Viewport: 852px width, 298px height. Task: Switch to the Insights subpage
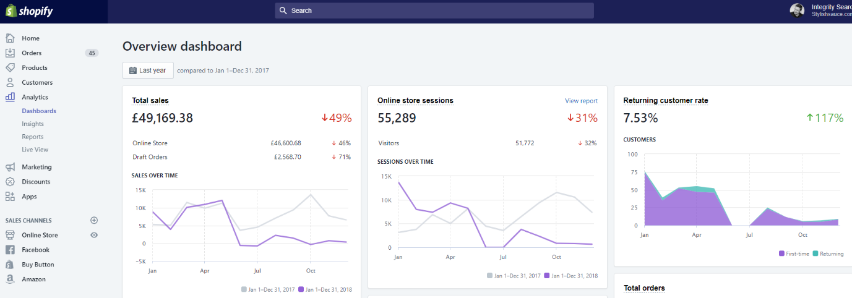tap(33, 124)
